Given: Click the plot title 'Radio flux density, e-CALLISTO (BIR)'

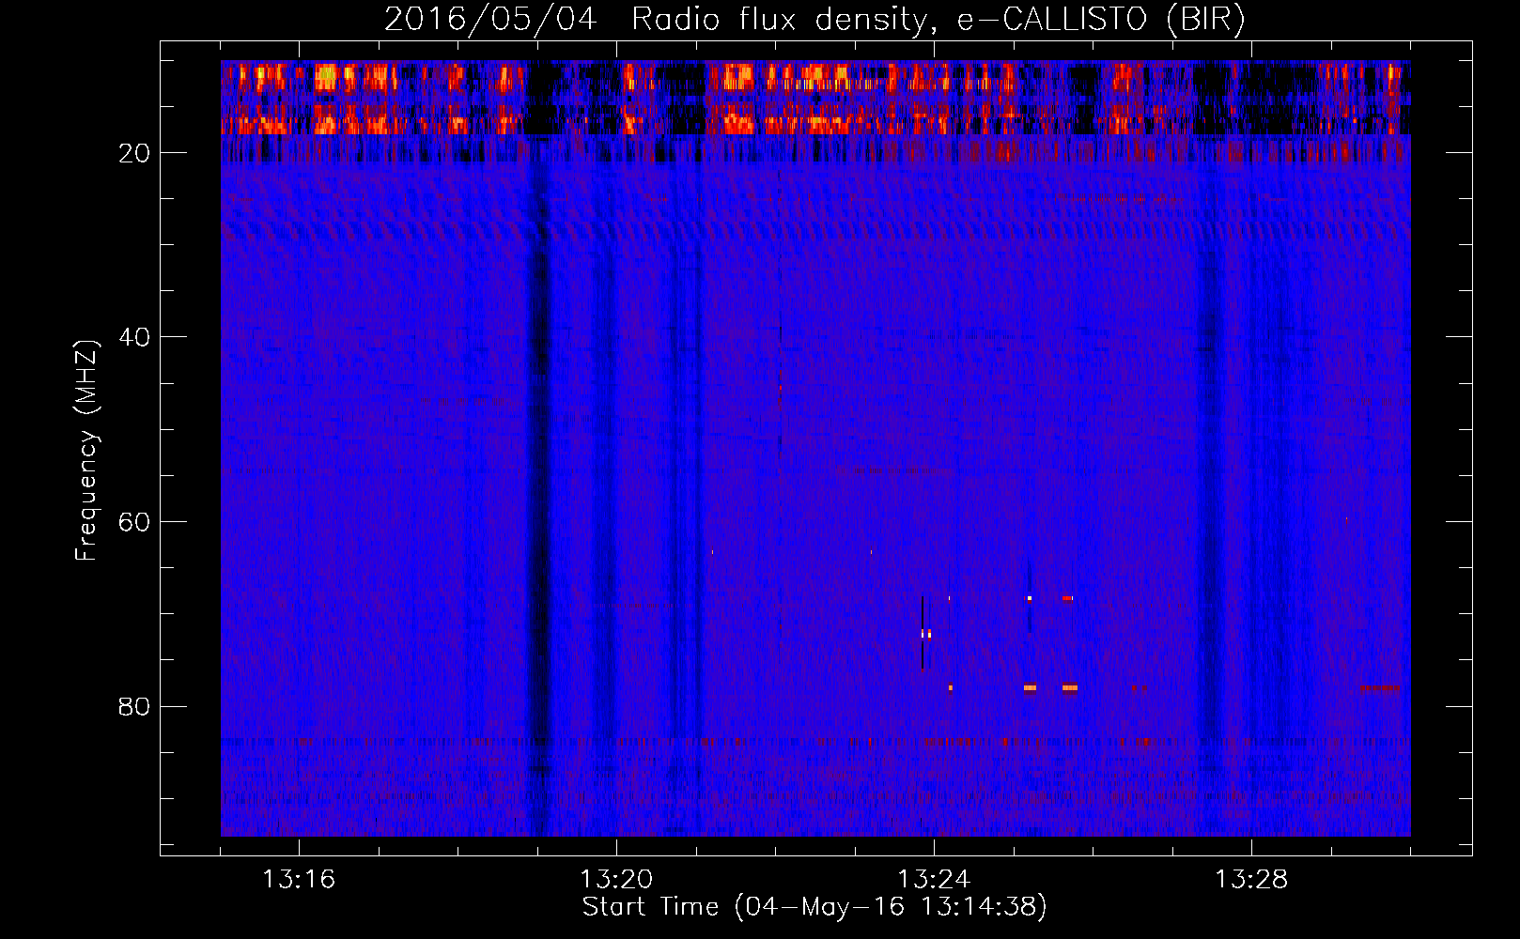Looking at the screenshot, I should (x=938, y=20).
